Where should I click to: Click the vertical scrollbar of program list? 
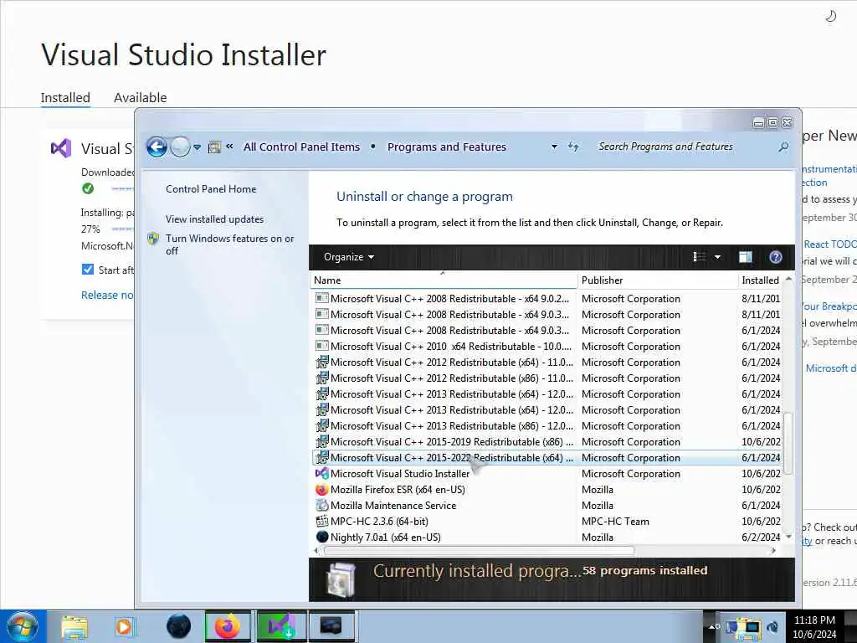[788, 444]
